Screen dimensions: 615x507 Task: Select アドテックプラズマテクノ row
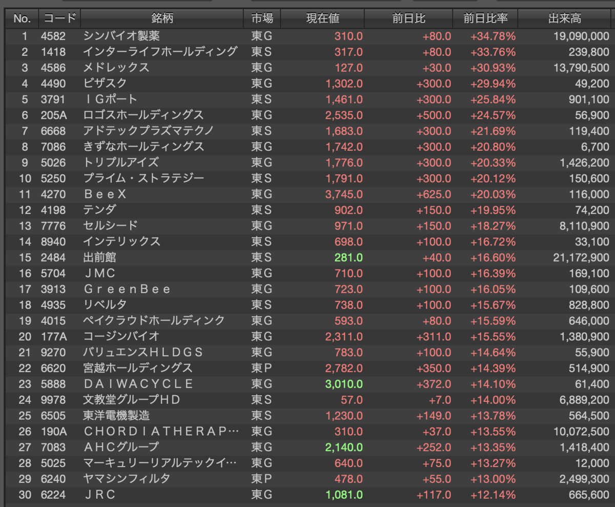click(x=309, y=131)
